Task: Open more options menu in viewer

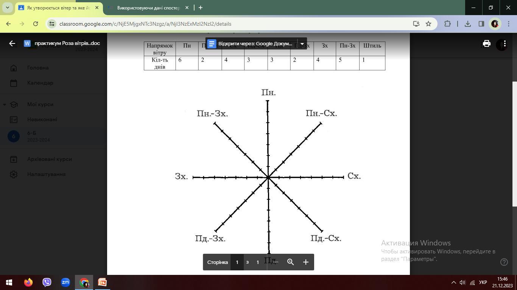Action: tap(505, 44)
